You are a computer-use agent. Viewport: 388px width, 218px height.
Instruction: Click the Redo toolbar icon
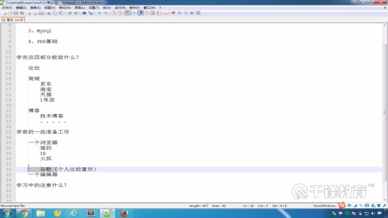point(76,13)
